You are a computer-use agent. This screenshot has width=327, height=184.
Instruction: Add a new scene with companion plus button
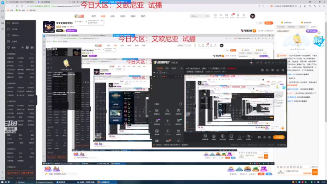(181, 68)
